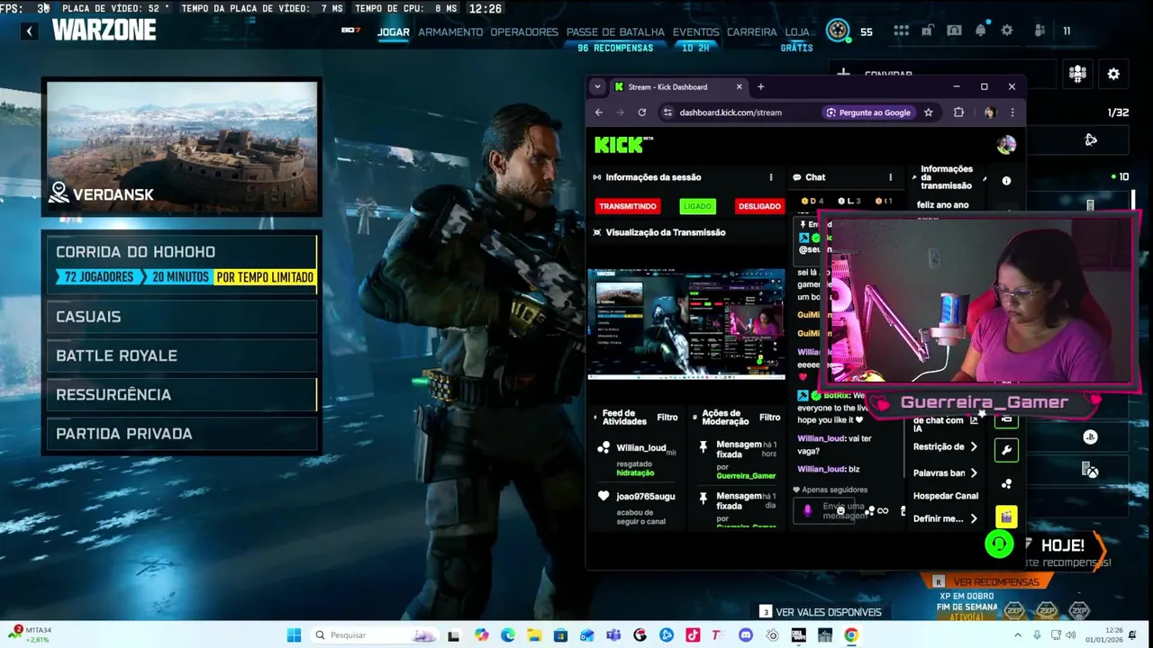Open Chrome three-dot menu

click(x=1012, y=112)
